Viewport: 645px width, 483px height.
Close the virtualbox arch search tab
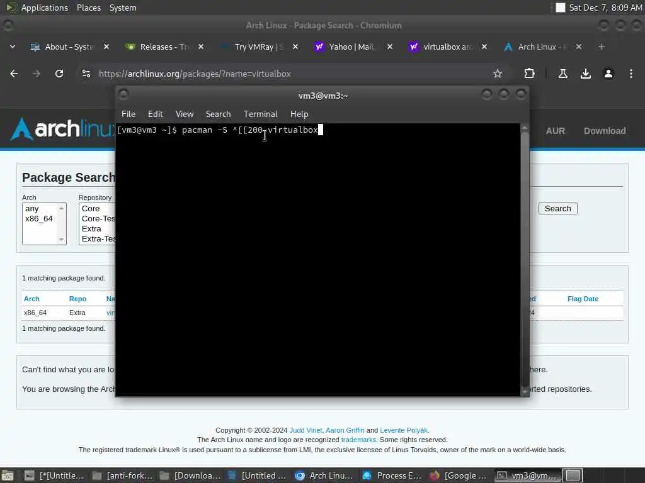484,47
